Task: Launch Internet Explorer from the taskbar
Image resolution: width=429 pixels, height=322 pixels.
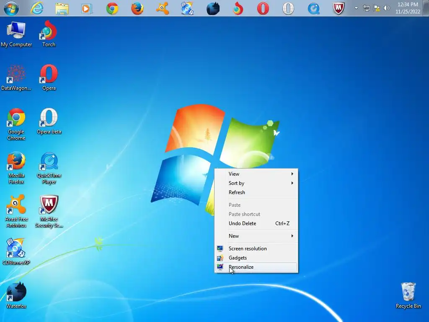Action: point(37,8)
